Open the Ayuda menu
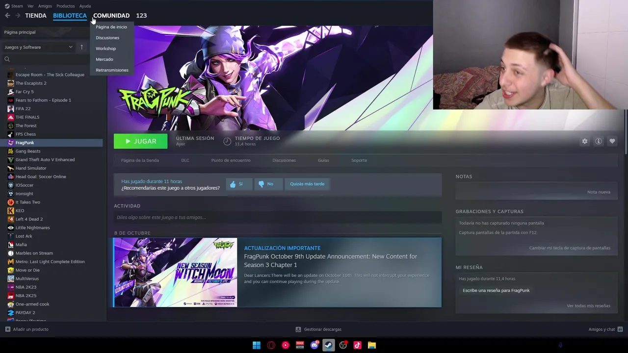Viewport: 628px width, 353px height. [x=85, y=6]
